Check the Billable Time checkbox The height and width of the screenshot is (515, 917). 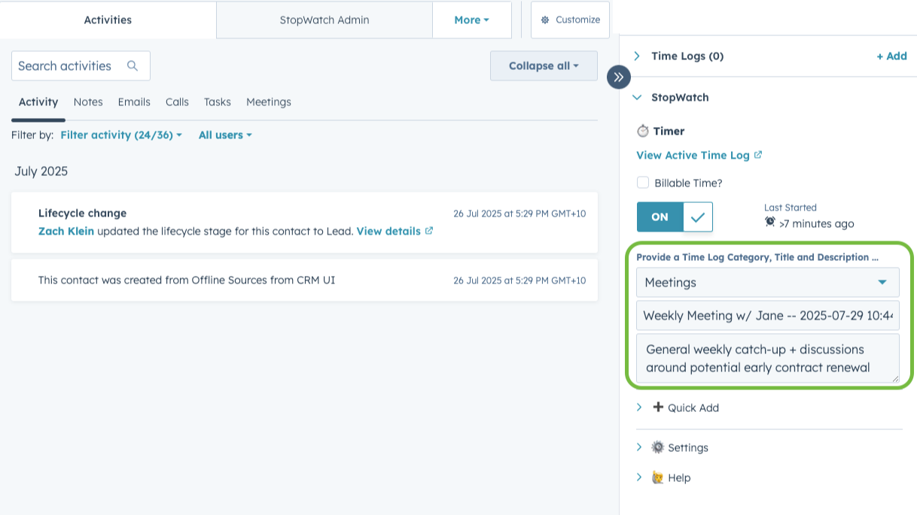pos(643,183)
